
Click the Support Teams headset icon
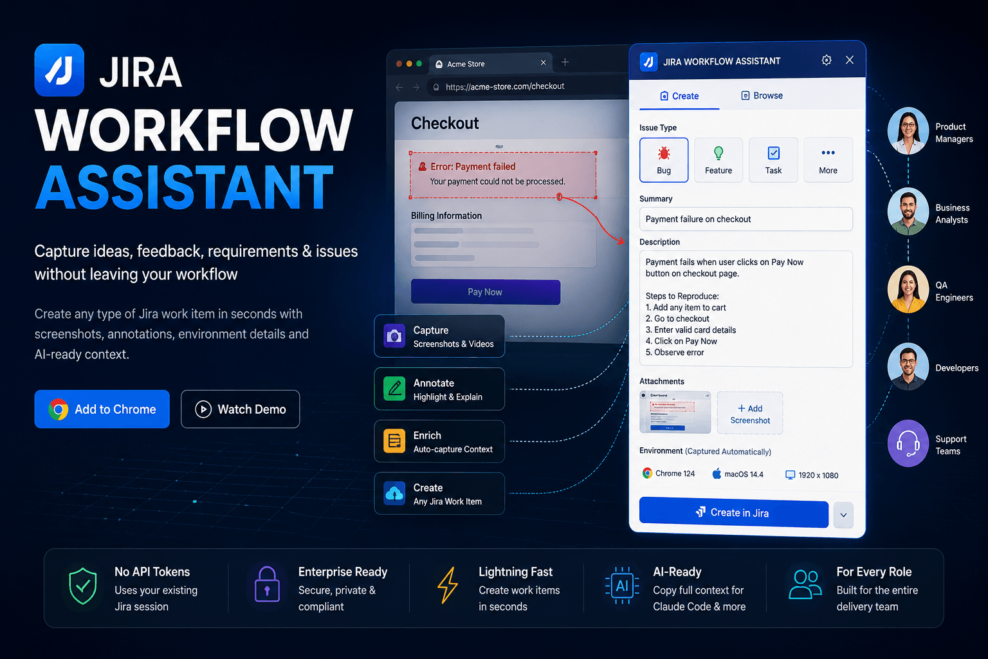(x=908, y=443)
